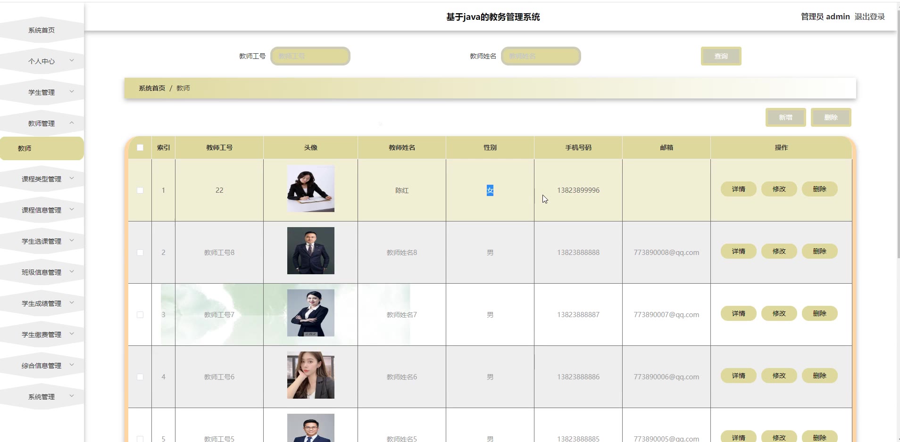900x442 pixels.
Task: Expand the 学生成绩管理 chevron
Action: click(72, 303)
